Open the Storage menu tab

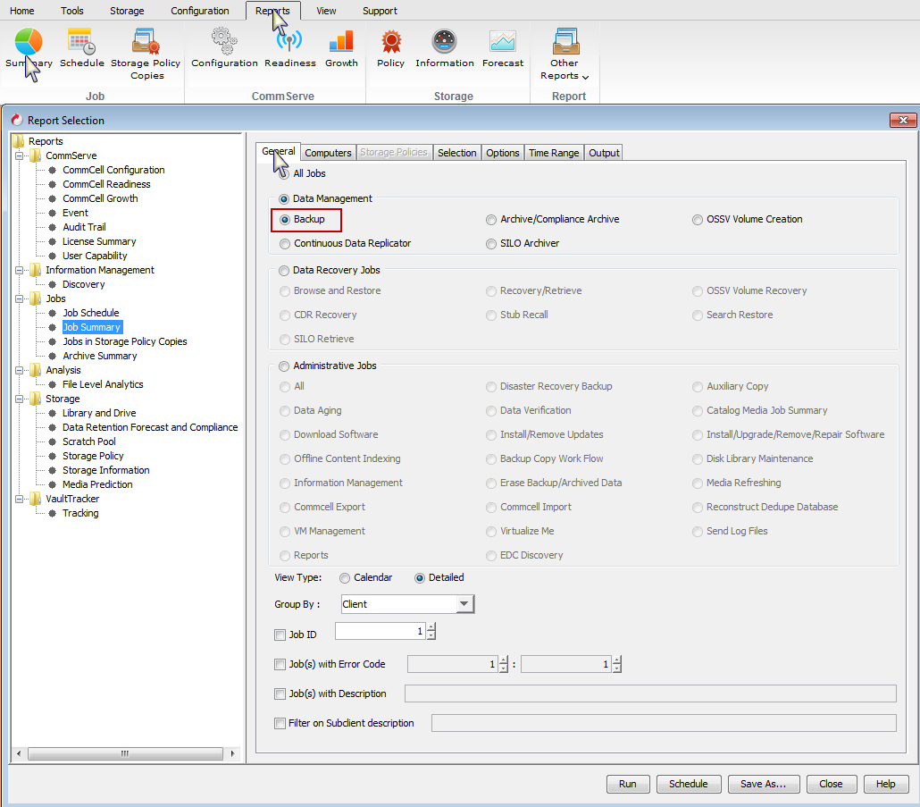(127, 11)
